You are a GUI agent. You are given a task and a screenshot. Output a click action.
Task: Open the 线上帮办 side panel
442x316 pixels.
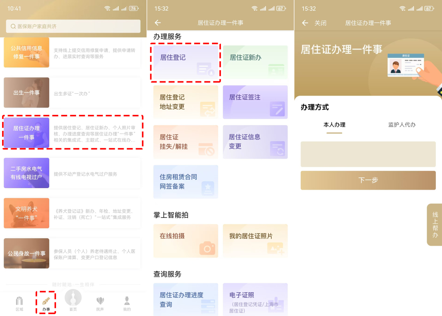pyautogui.click(x=435, y=224)
